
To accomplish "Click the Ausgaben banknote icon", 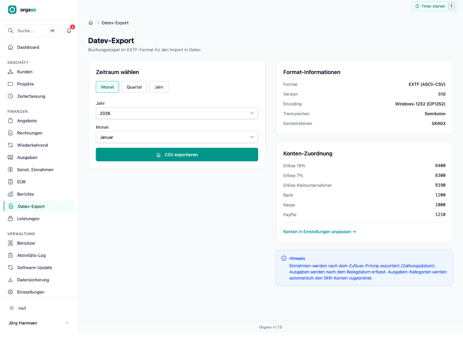I will click(10, 157).
